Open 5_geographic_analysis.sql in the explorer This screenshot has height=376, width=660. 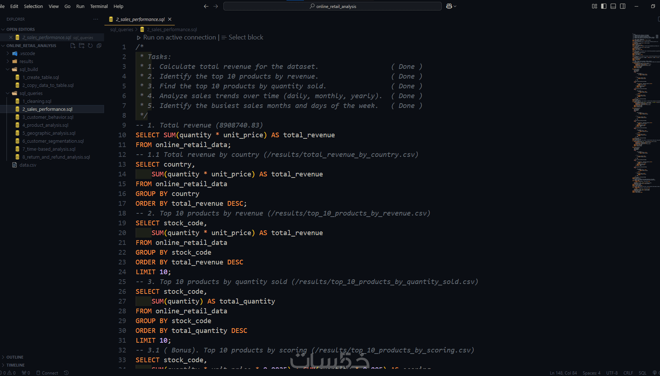pyautogui.click(x=49, y=133)
